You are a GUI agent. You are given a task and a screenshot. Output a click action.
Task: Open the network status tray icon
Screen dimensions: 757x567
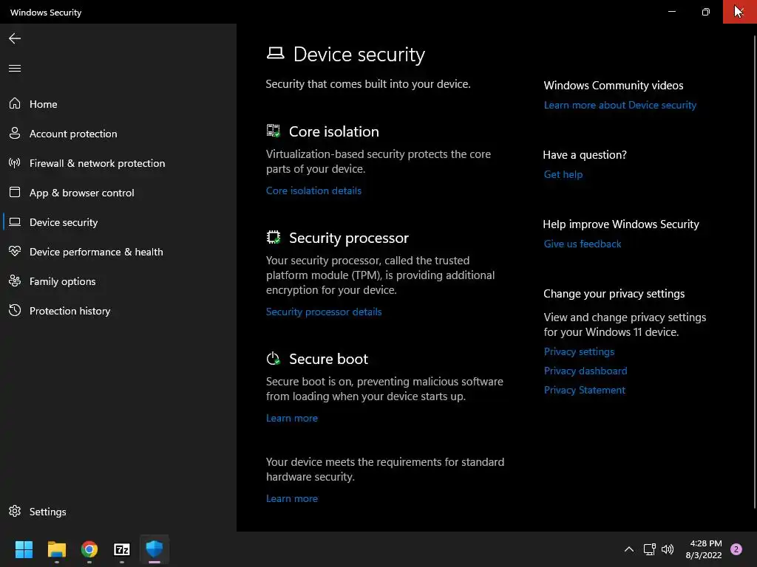click(649, 549)
